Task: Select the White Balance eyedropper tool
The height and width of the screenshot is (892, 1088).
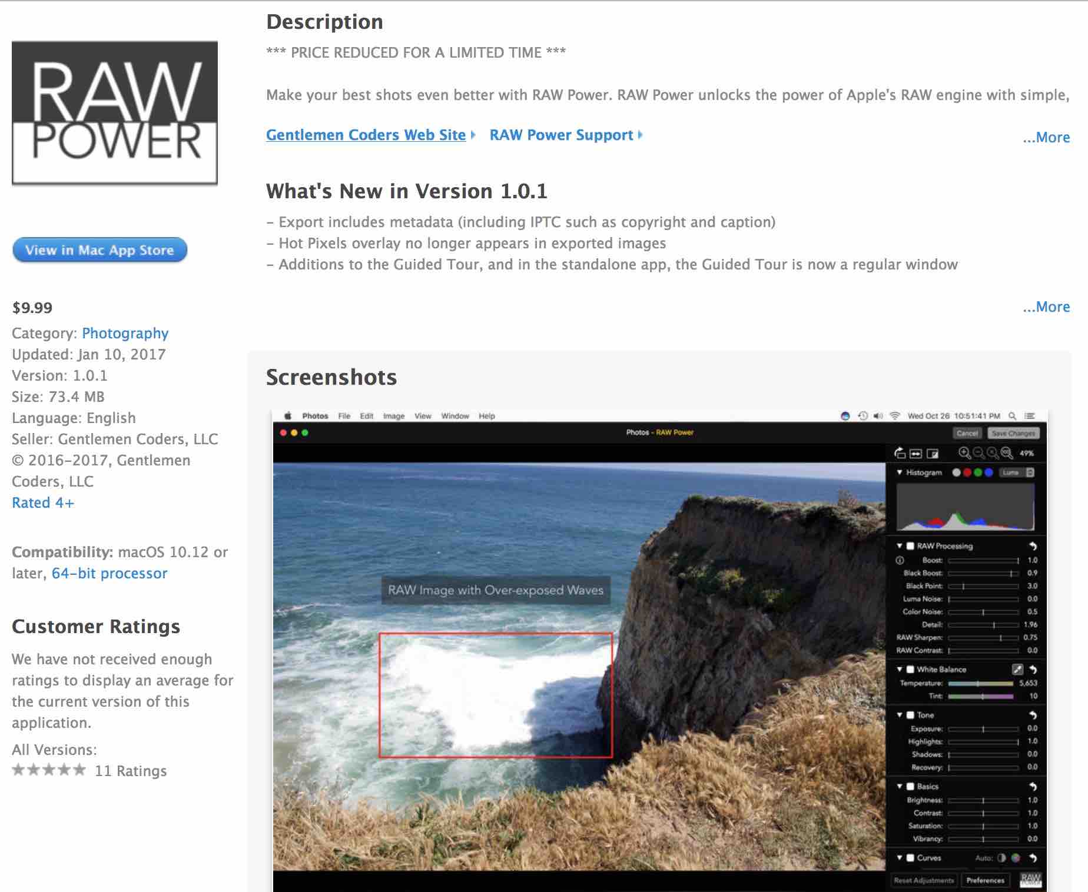Action: coord(1018,670)
